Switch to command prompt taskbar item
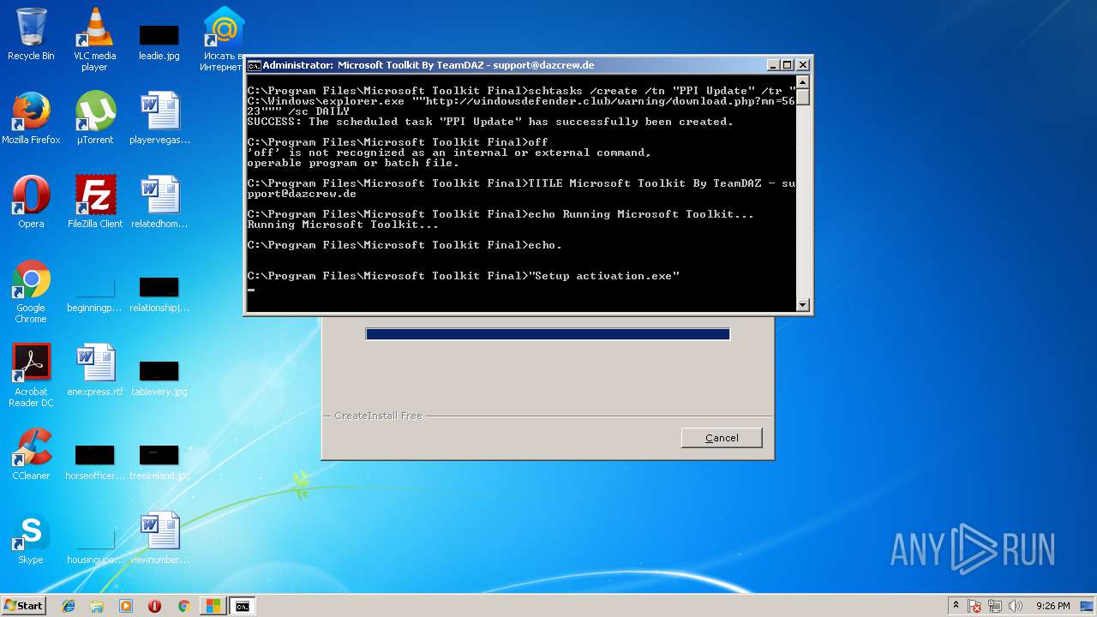1097x617 pixels. tap(243, 606)
